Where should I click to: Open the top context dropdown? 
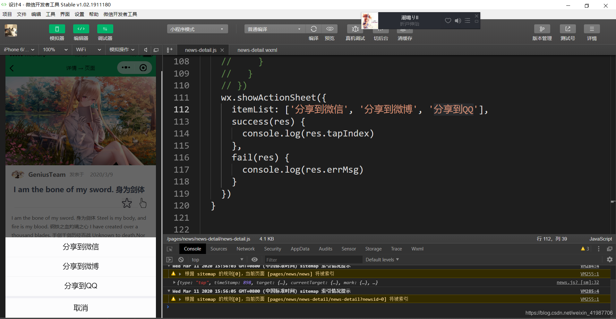click(218, 260)
